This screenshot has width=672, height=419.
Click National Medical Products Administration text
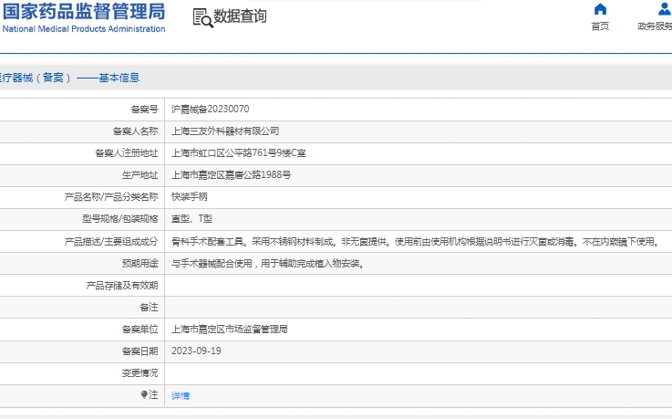pos(84,28)
